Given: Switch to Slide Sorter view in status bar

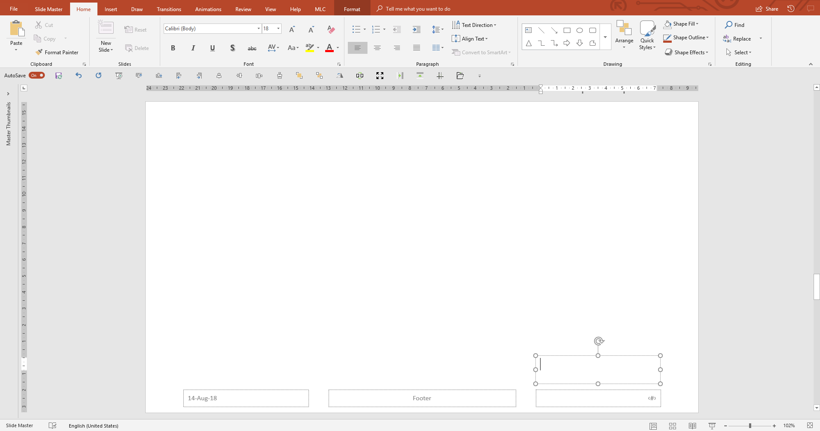Looking at the screenshot, I should click(673, 426).
